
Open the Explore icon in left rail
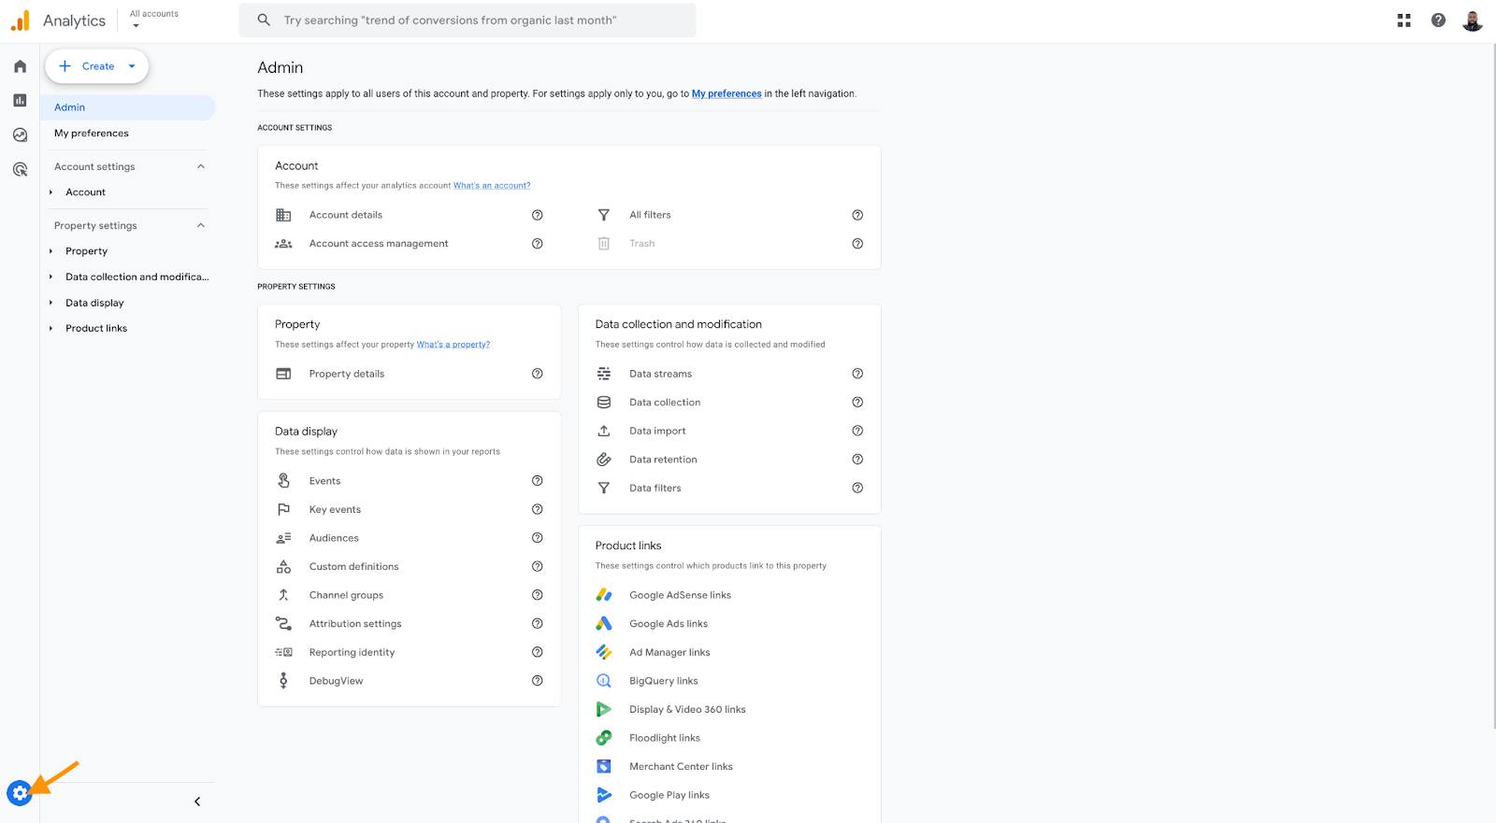tap(20, 135)
